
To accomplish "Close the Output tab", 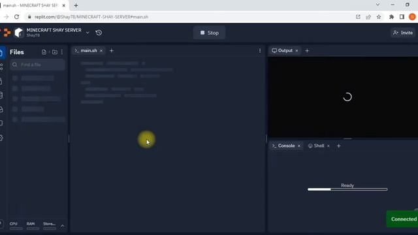I will [x=297, y=51].
